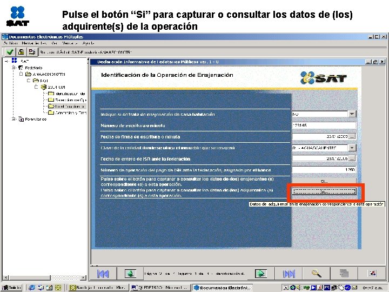The height and width of the screenshot is (292, 389).
Task: Open date picker for fecha de firma
Action: click(x=352, y=136)
